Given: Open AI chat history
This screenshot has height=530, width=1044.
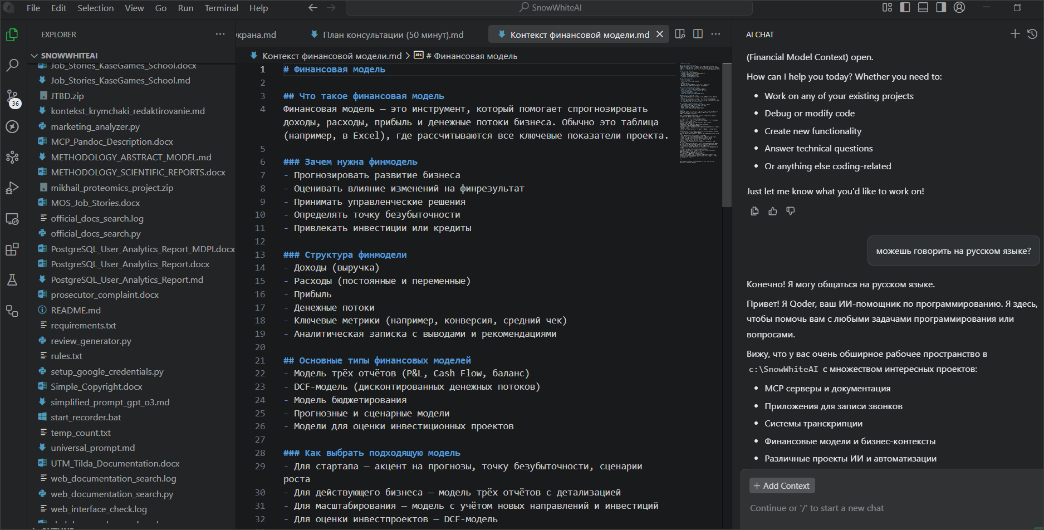Looking at the screenshot, I should point(1032,34).
